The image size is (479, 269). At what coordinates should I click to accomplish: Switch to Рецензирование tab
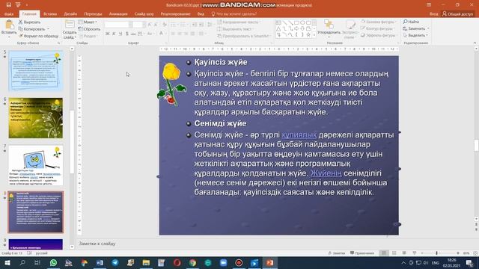pyautogui.click(x=175, y=13)
